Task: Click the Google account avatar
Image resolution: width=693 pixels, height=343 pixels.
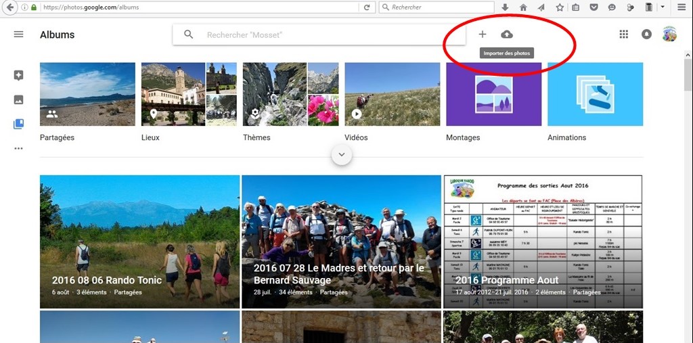Action: [669, 35]
